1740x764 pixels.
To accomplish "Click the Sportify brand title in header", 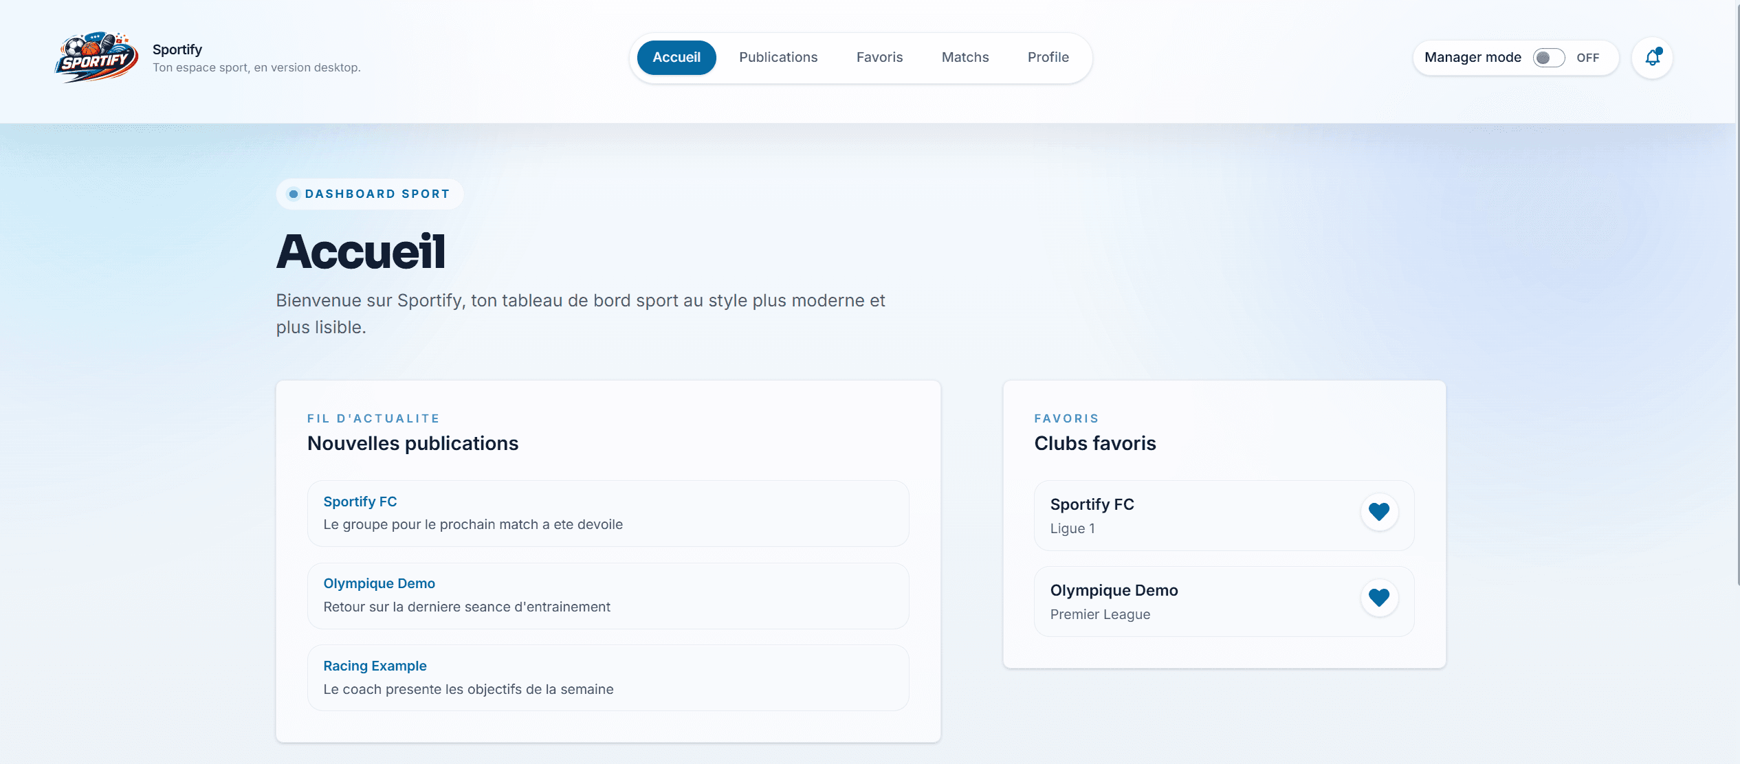I will tap(177, 49).
